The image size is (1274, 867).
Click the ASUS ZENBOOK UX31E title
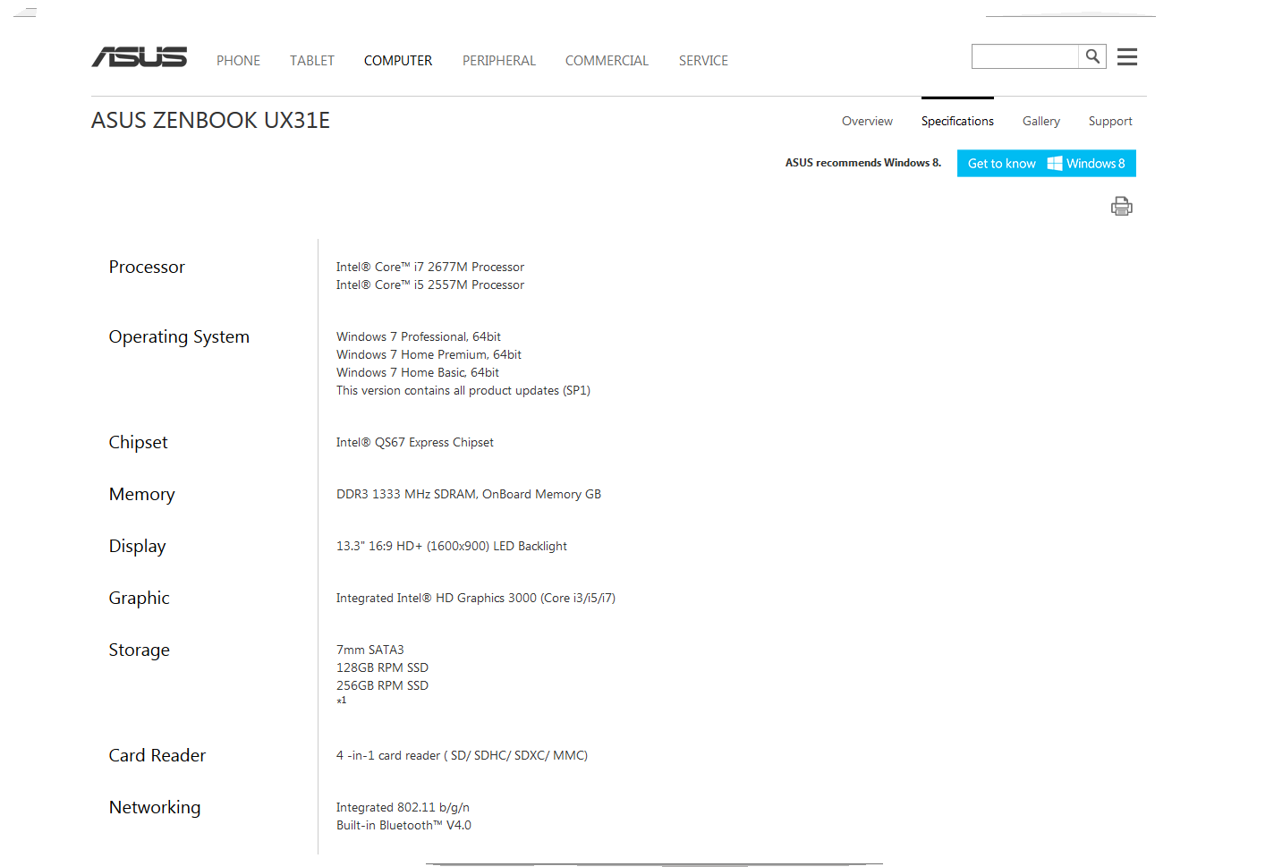[x=210, y=120]
